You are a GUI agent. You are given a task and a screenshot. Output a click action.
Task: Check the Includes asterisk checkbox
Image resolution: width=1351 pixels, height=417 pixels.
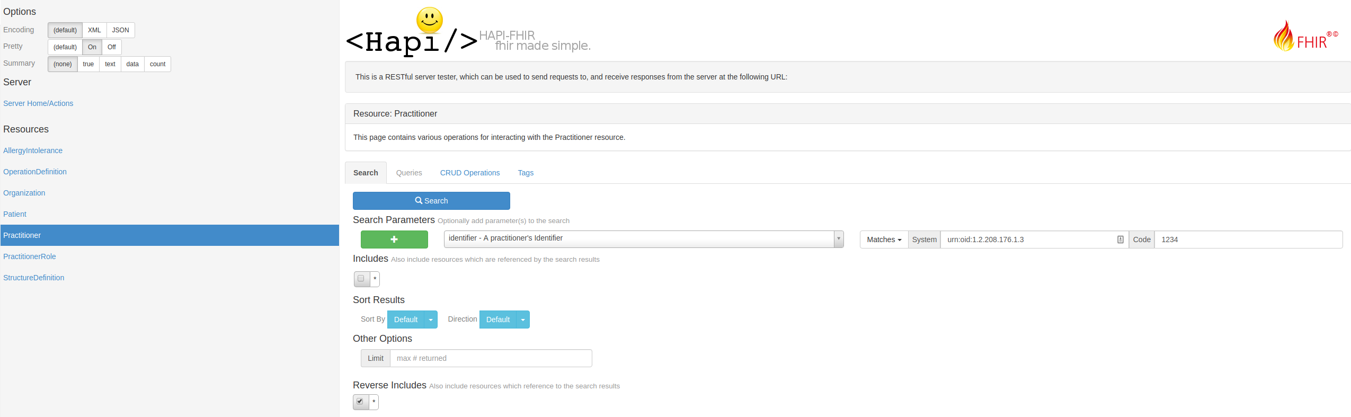click(361, 279)
